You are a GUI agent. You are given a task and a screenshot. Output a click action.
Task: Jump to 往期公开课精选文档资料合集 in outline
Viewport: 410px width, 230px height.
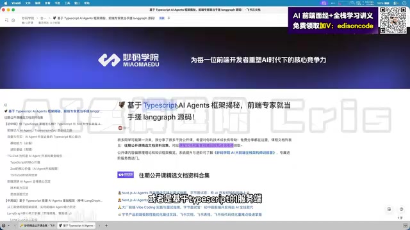24,118
